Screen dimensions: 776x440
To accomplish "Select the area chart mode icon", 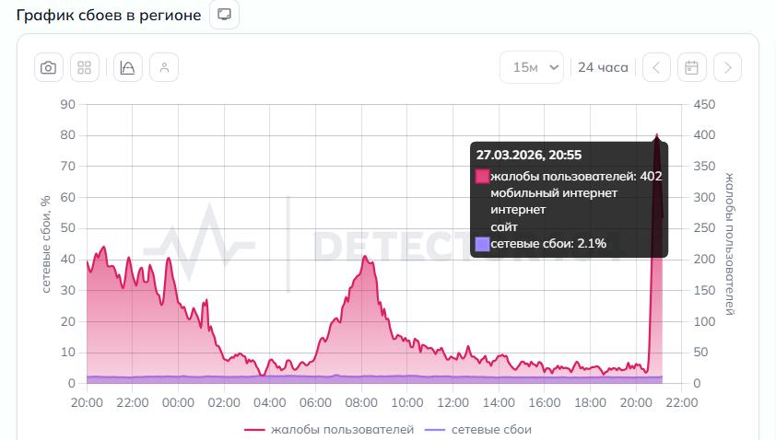I will (128, 67).
